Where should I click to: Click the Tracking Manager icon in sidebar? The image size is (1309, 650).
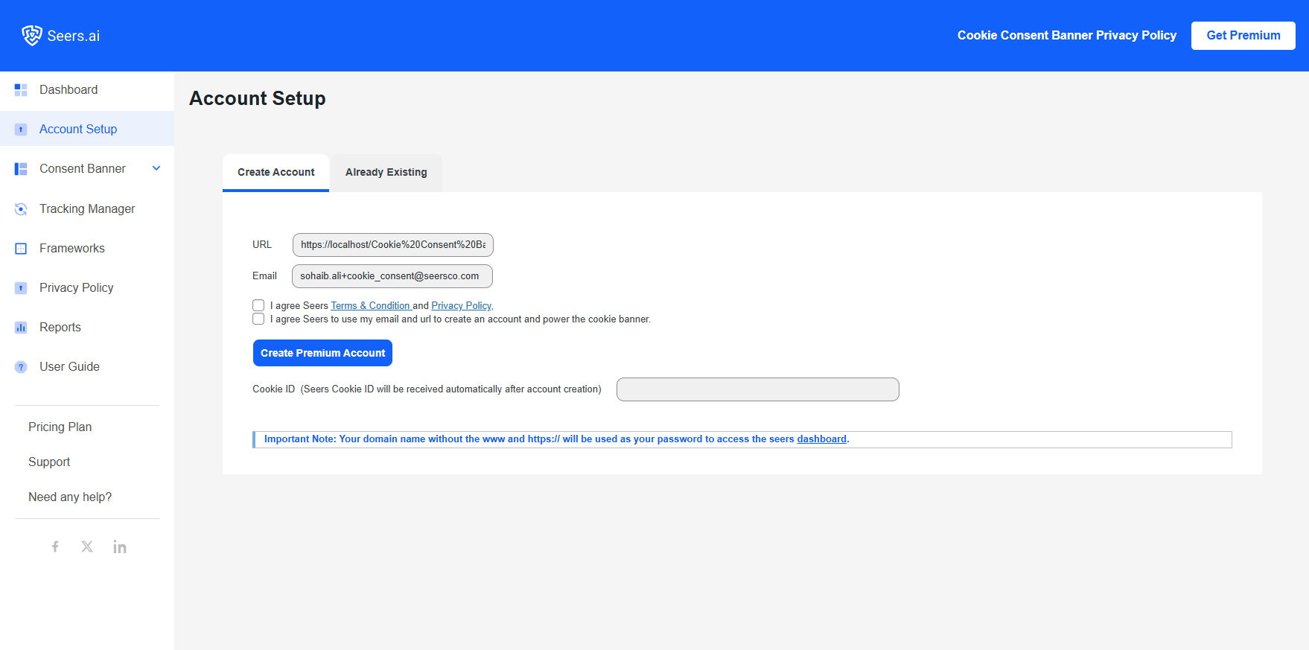pos(21,209)
